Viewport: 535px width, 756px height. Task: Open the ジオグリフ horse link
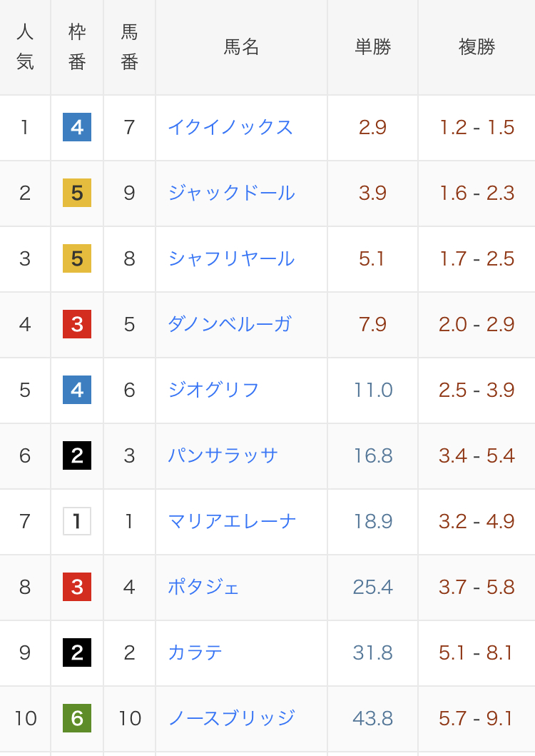tap(213, 390)
